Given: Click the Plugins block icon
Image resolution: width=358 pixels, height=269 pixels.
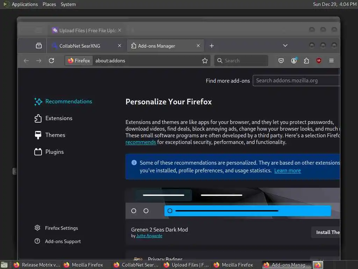Looking at the screenshot, I should click(38, 152).
